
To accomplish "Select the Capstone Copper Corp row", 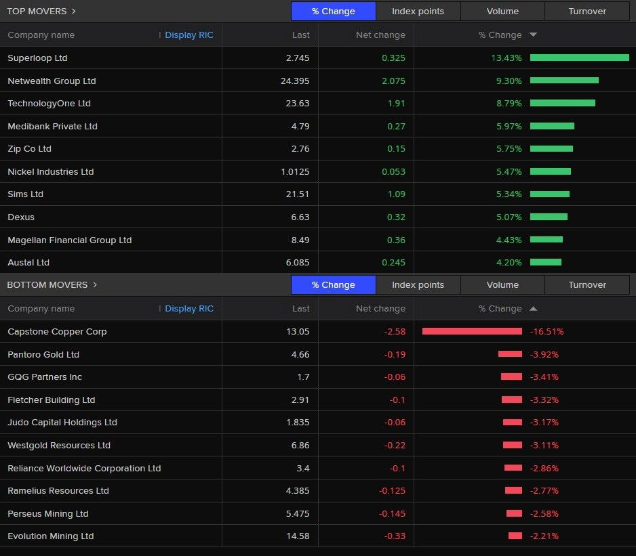I will [x=112, y=331].
